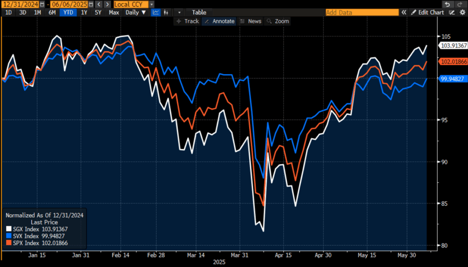Click the May 30 x-axis date label
Image resolution: width=468 pixels, height=267 pixels.
(x=407, y=256)
